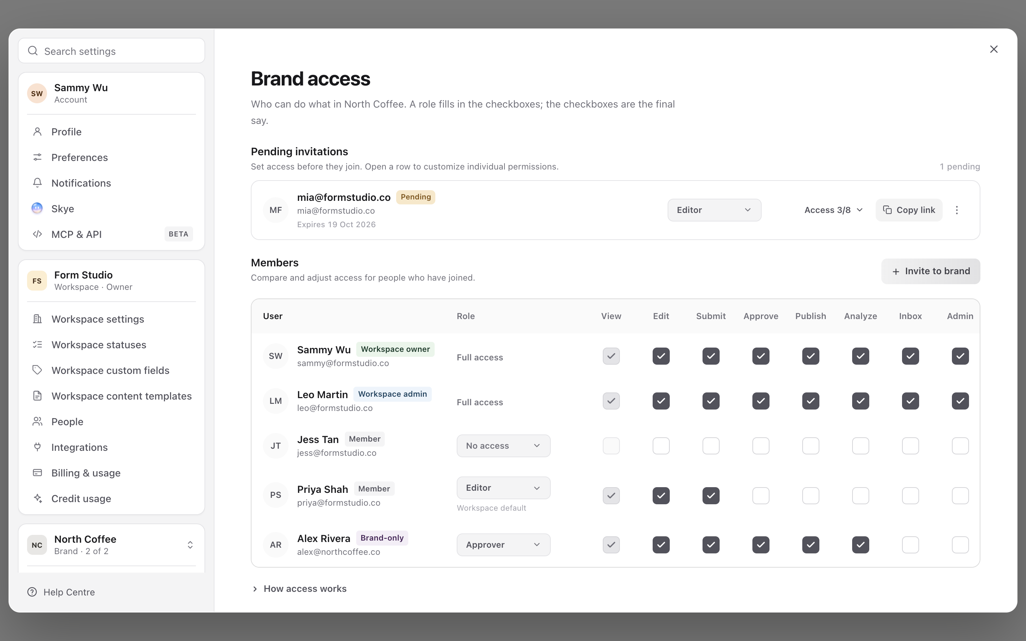Expand the Access 3/8 dropdown

click(833, 210)
